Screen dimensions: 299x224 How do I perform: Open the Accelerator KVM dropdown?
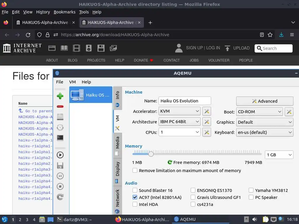(x=180, y=111)
